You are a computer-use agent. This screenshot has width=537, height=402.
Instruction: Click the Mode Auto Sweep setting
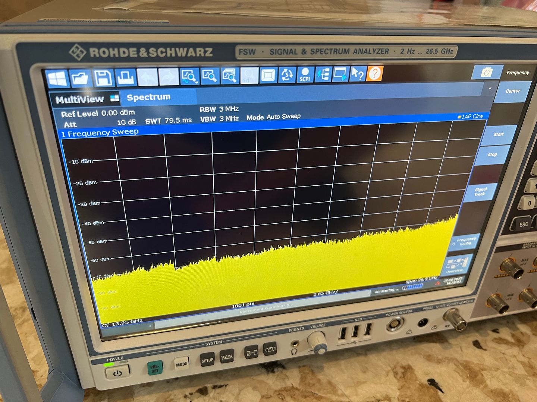[x=273, y=117]
